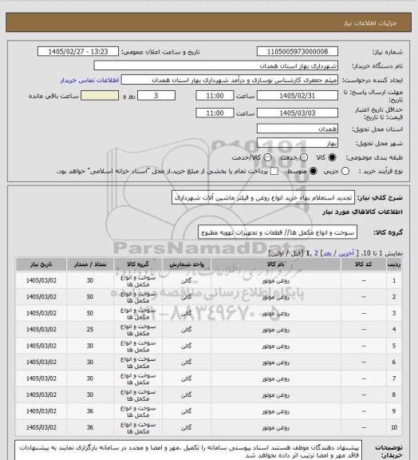Click the announcement date field 1405/02/27 - 13:23

(78, 51)
